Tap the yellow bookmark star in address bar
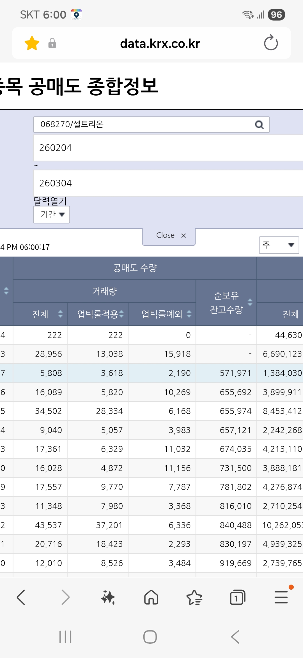Screen dimensions: 303x658 pyautogui.click(x=32, y=43)
